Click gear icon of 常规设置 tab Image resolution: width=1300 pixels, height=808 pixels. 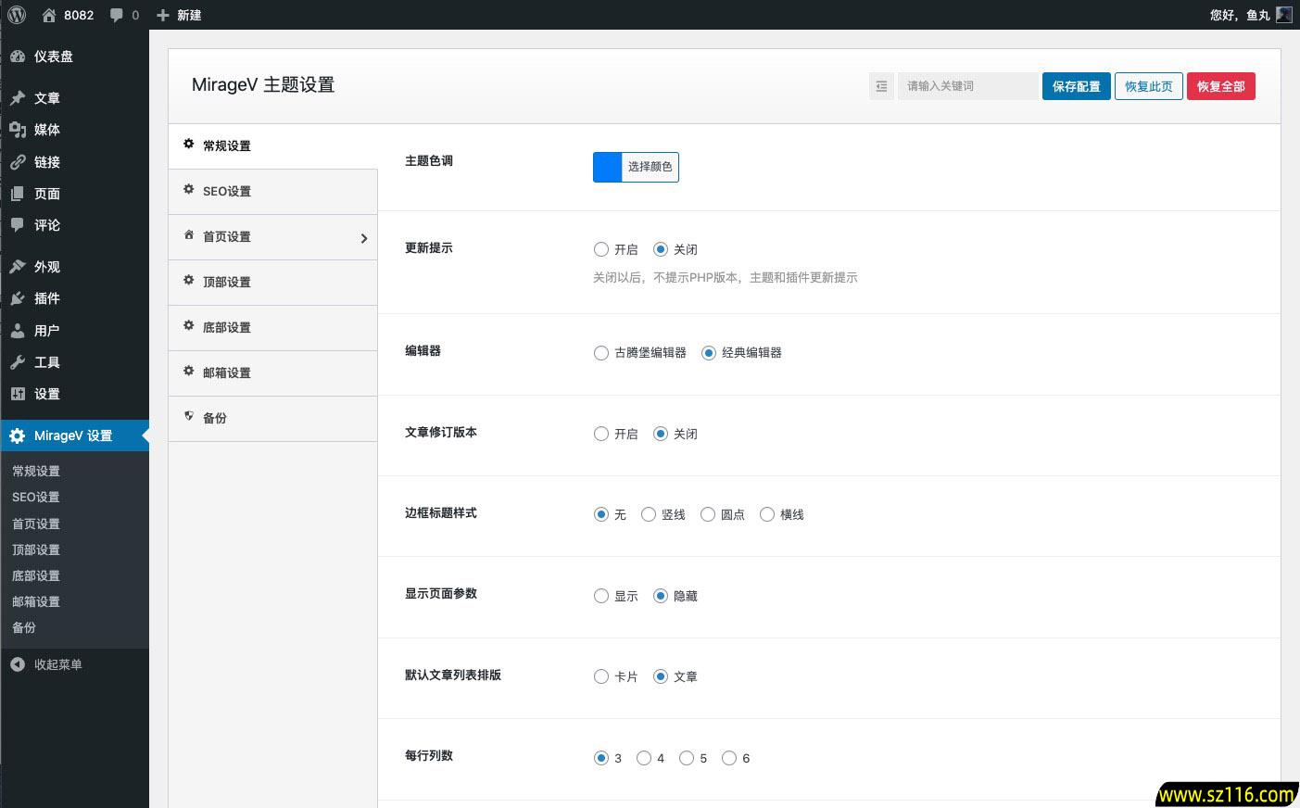(188, 145)
